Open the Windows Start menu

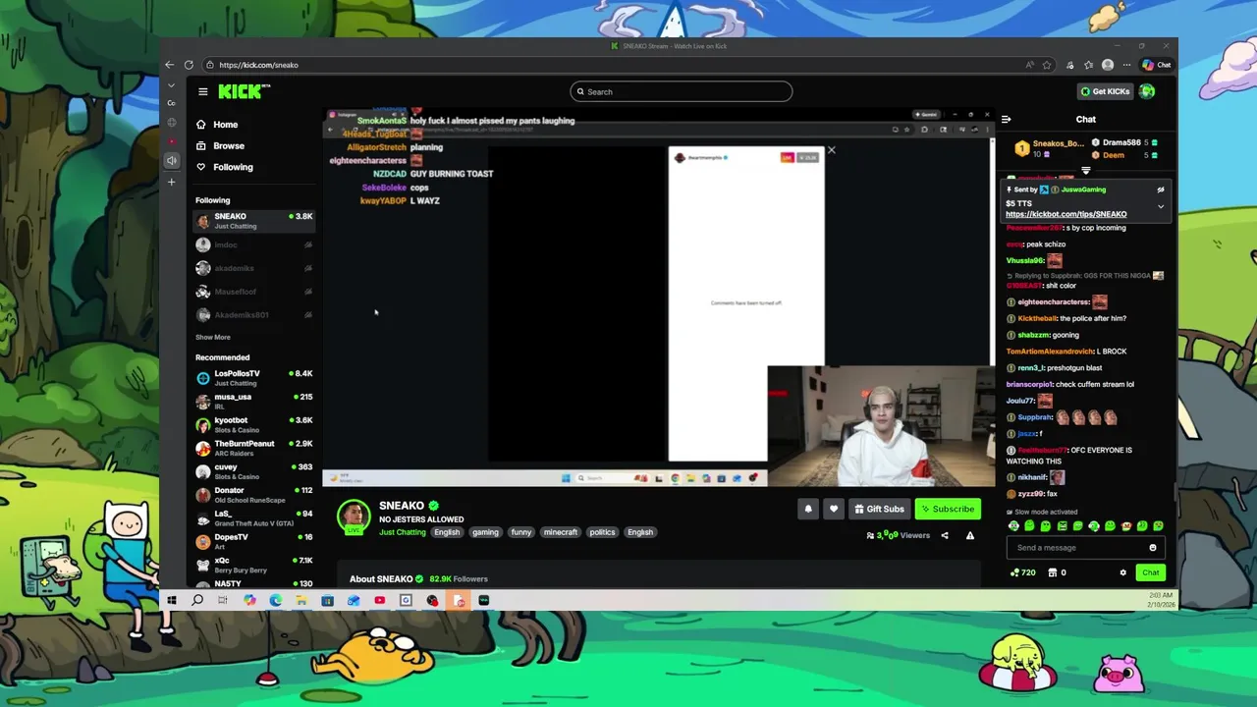171,600
